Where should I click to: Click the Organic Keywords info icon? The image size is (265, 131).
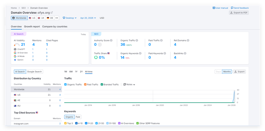click(x=140, y=53)
